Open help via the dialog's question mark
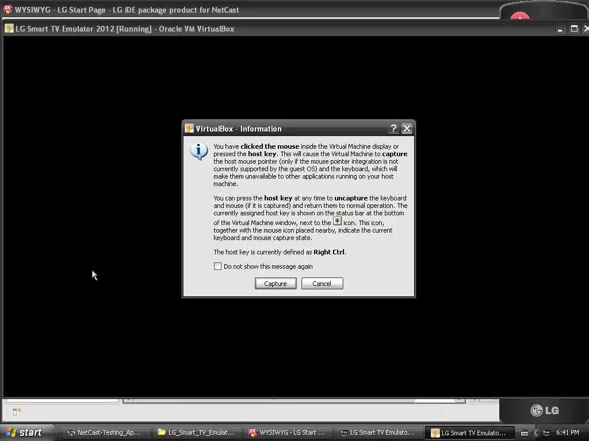 [x=393, y=129]
